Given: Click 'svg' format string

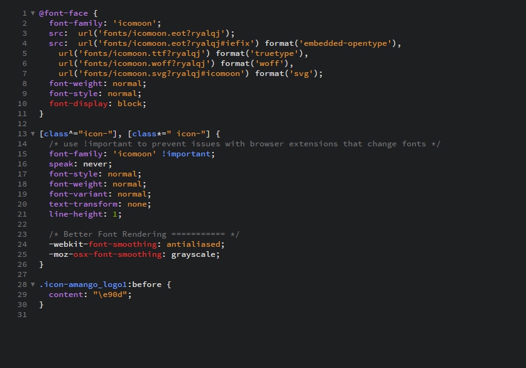Looking at the screenshot, I should [301, 73].
